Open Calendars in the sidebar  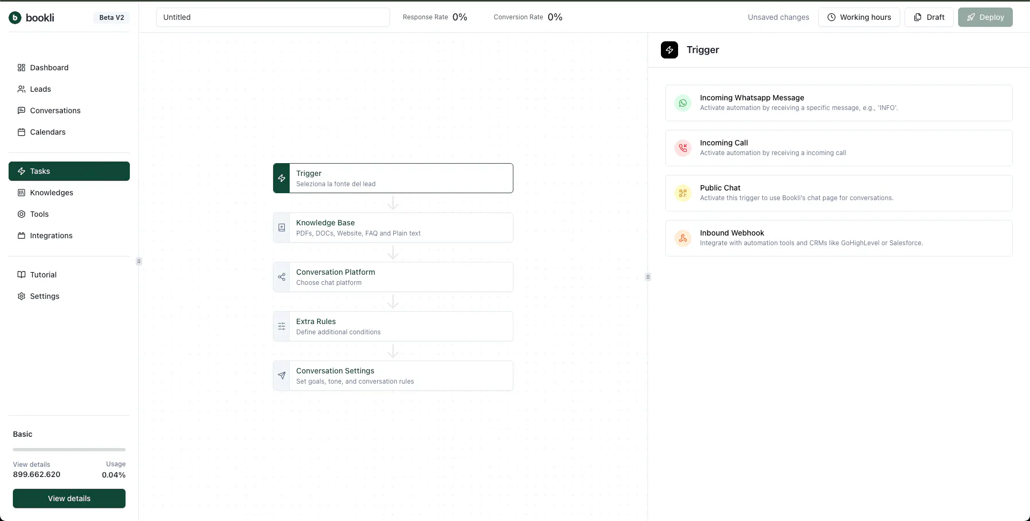(x=69, y=132)
